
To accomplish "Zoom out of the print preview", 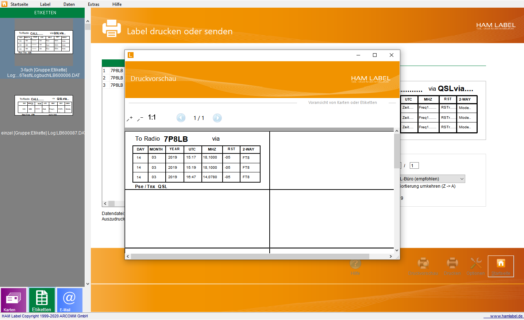I will point(140,118).
